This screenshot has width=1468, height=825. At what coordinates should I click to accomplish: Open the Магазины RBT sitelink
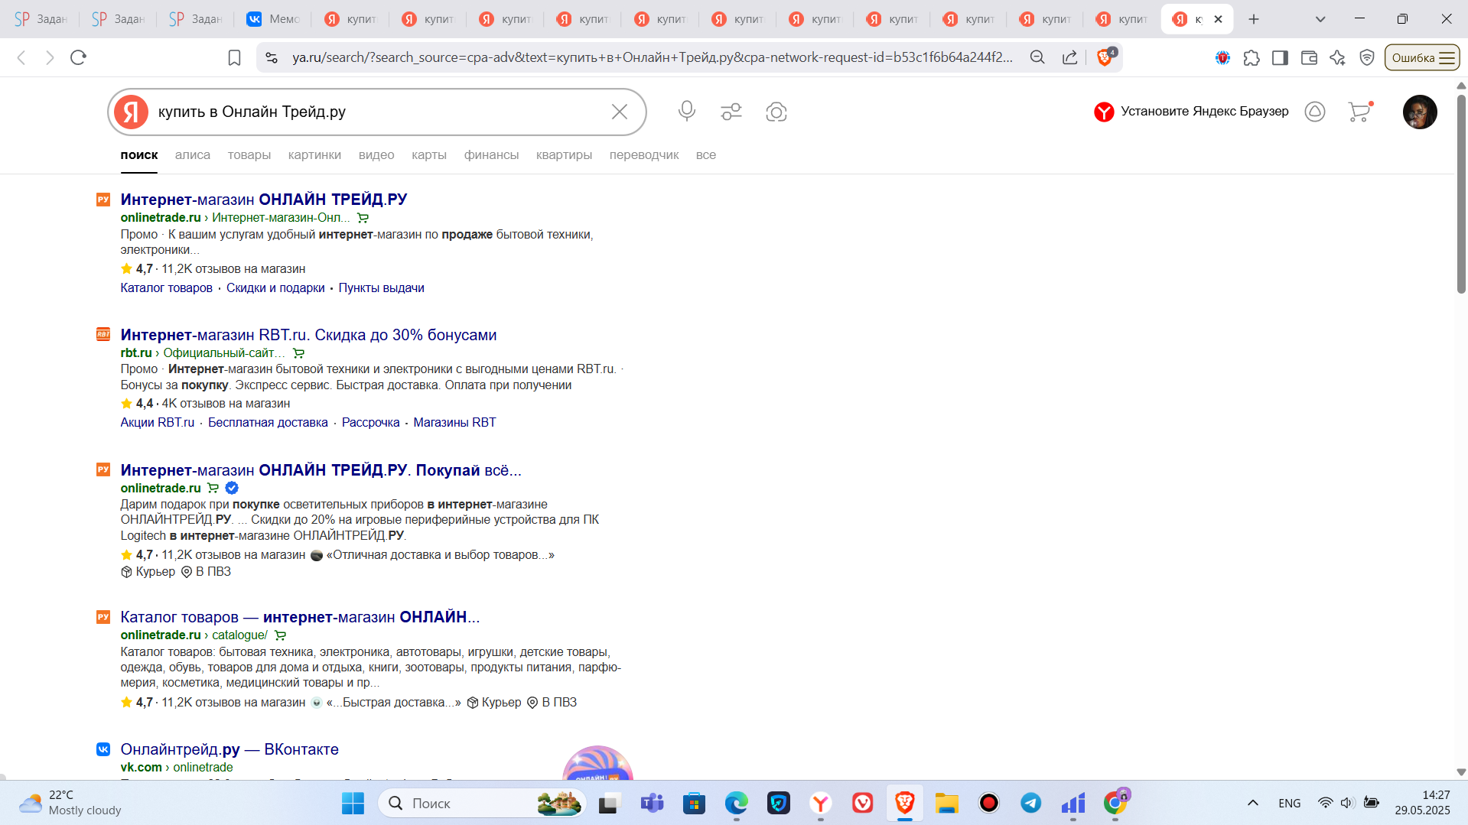point(454,423)
